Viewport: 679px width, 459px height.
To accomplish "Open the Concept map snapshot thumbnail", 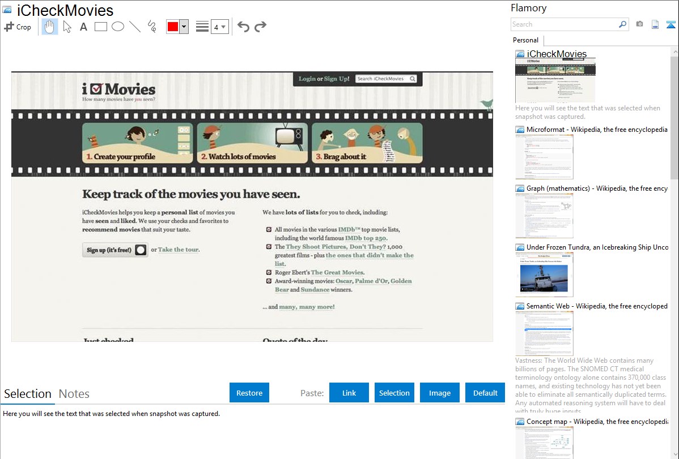I will click(x=544, y=443).
